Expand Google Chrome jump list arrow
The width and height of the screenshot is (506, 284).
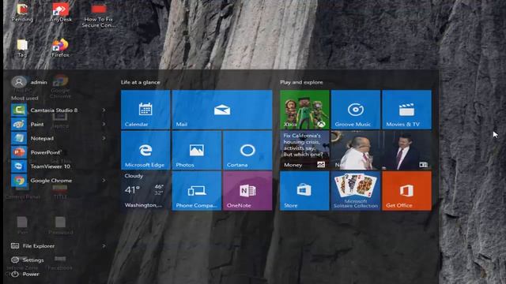tap(104, 181)
